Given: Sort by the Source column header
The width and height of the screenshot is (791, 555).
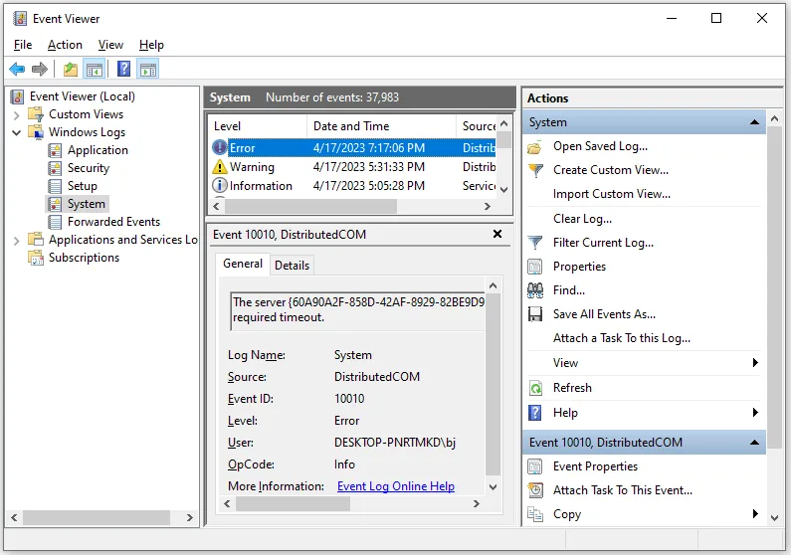Looking at the screenshot, I should [477, 126].
